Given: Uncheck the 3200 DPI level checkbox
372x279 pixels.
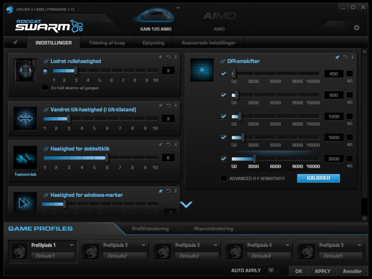Looking at the screenshot, I should tap(224, 158).
